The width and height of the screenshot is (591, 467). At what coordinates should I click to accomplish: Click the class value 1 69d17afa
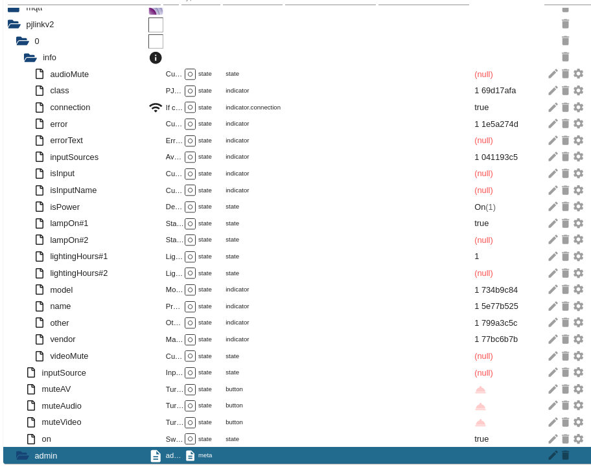tap(495, 91)
